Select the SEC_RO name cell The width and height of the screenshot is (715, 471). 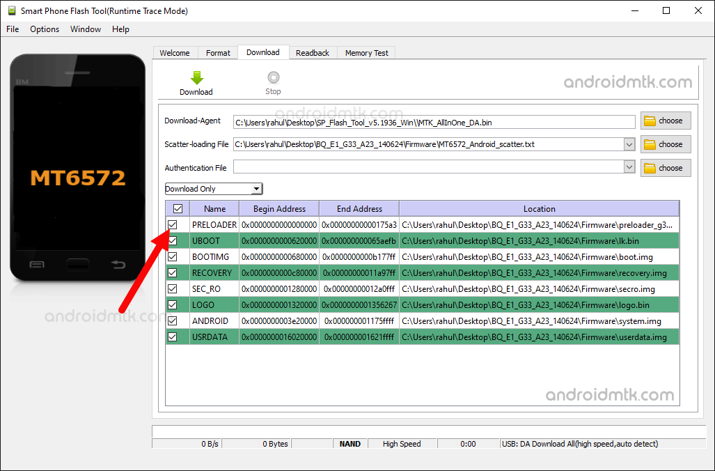[x=214, y=288]
